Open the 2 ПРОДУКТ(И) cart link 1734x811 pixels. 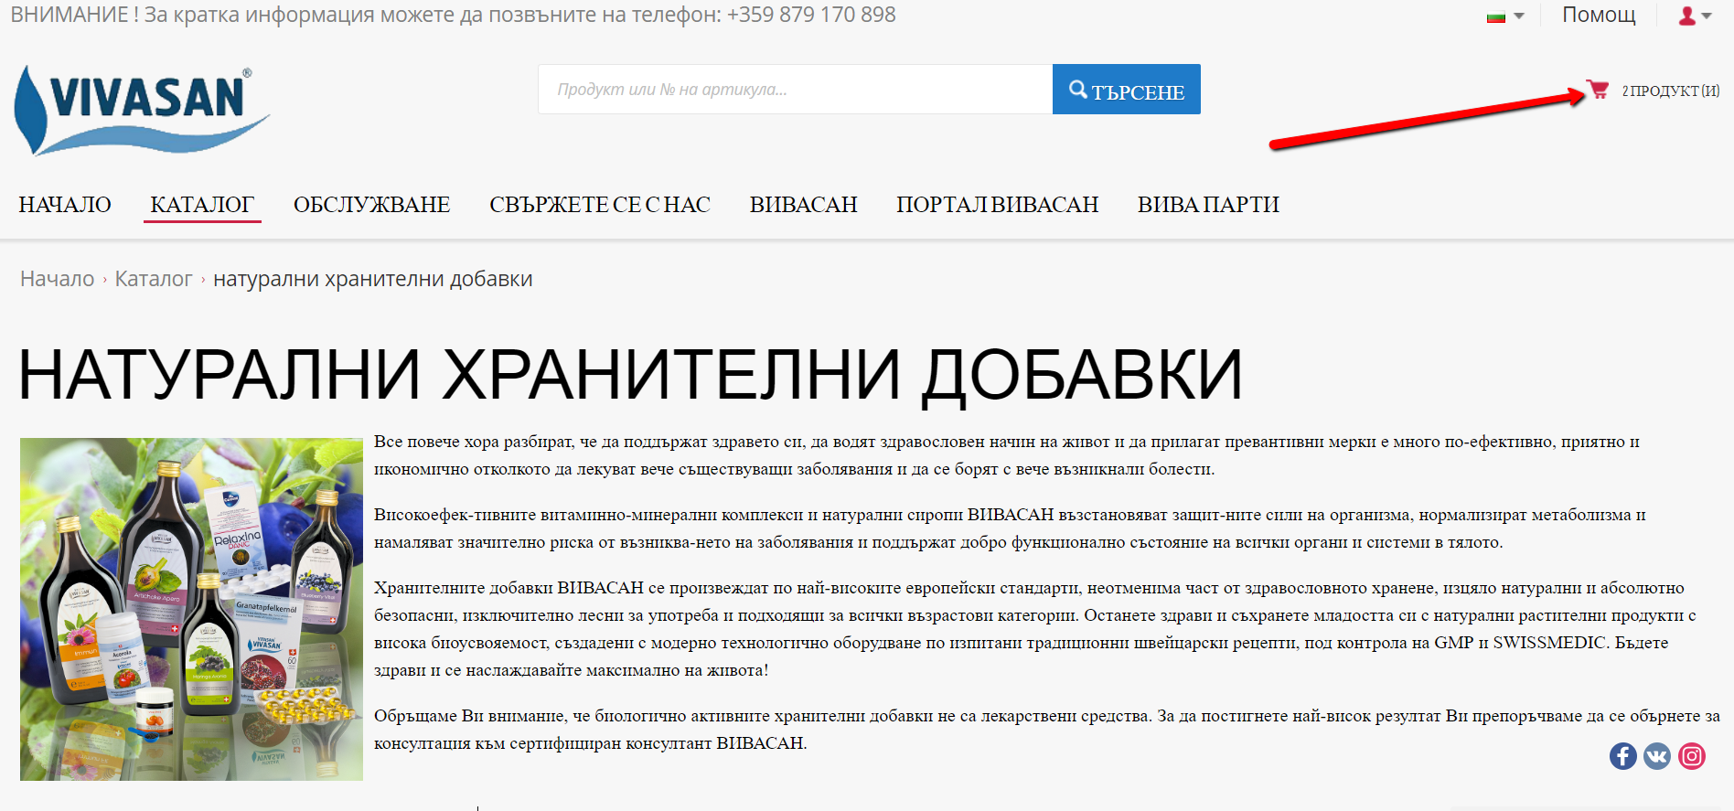[x=1671, y=91]
